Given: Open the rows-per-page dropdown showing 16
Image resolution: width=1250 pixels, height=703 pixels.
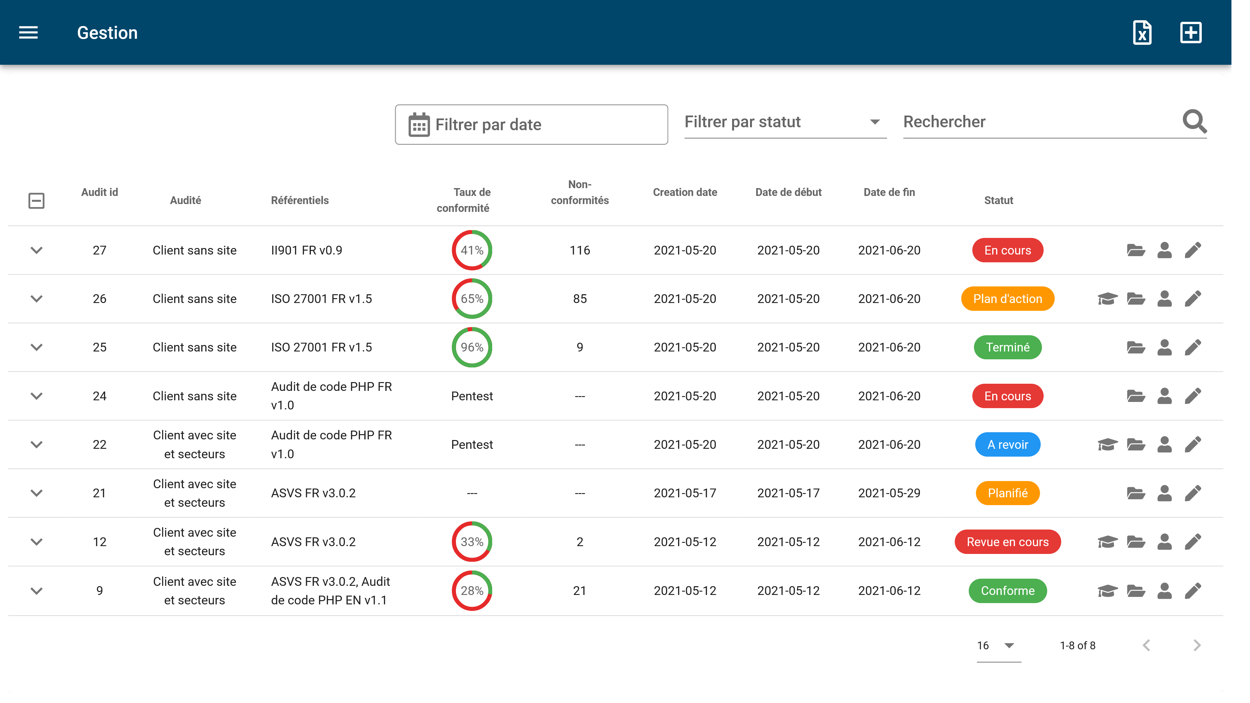Looking at the screenshot, I should (x=995, y=645).
